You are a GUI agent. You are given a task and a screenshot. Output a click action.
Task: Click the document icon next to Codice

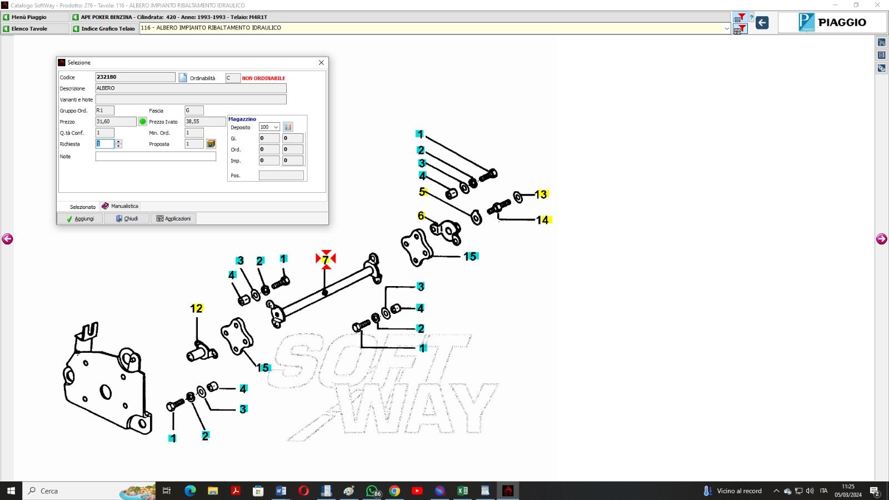tap(183, 78)
